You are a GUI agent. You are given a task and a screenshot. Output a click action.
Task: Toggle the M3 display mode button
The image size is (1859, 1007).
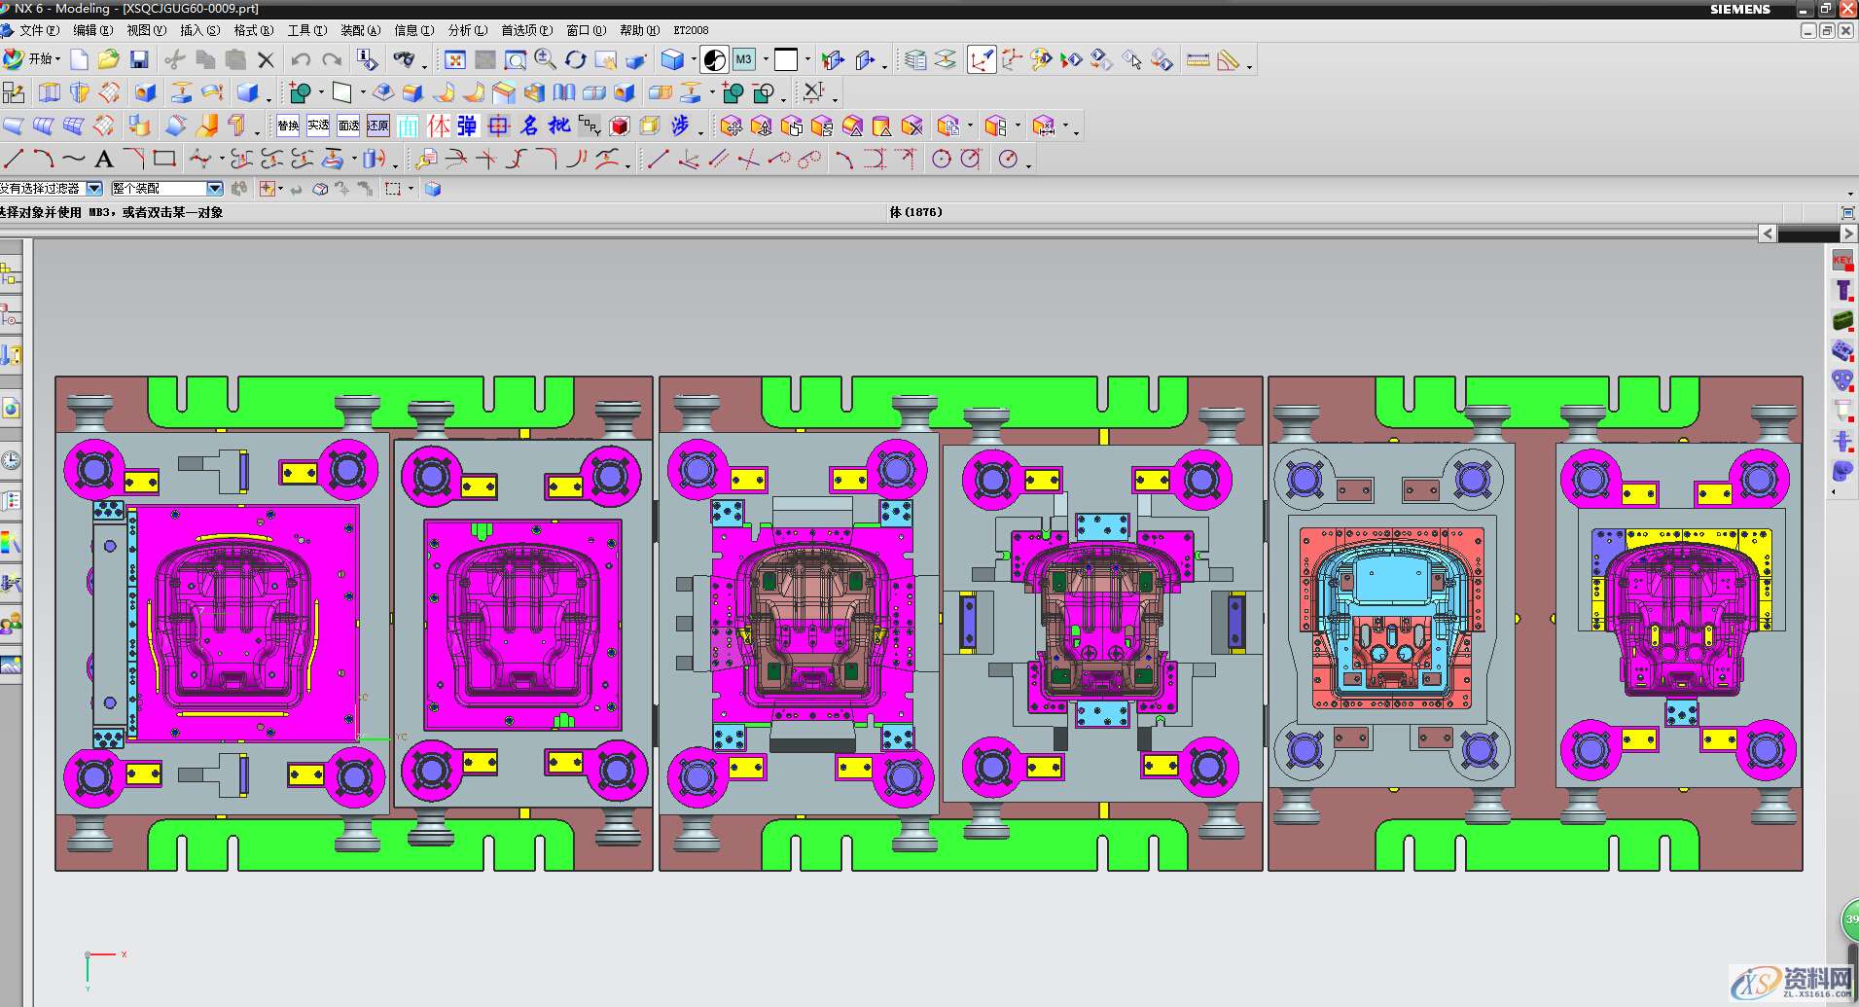click(x=743, y=60)
